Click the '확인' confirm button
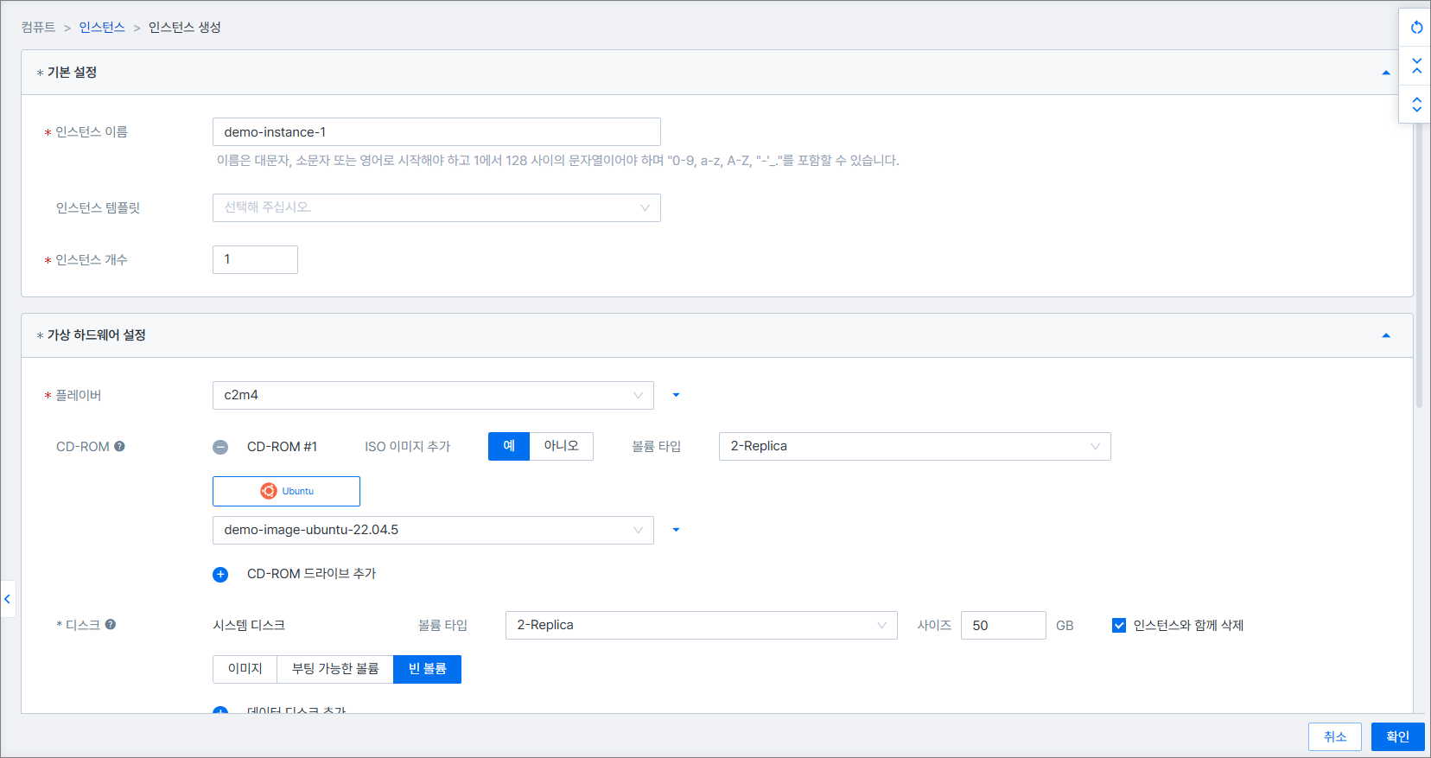Screen dimensions: 1431x758 point(1397,736)
